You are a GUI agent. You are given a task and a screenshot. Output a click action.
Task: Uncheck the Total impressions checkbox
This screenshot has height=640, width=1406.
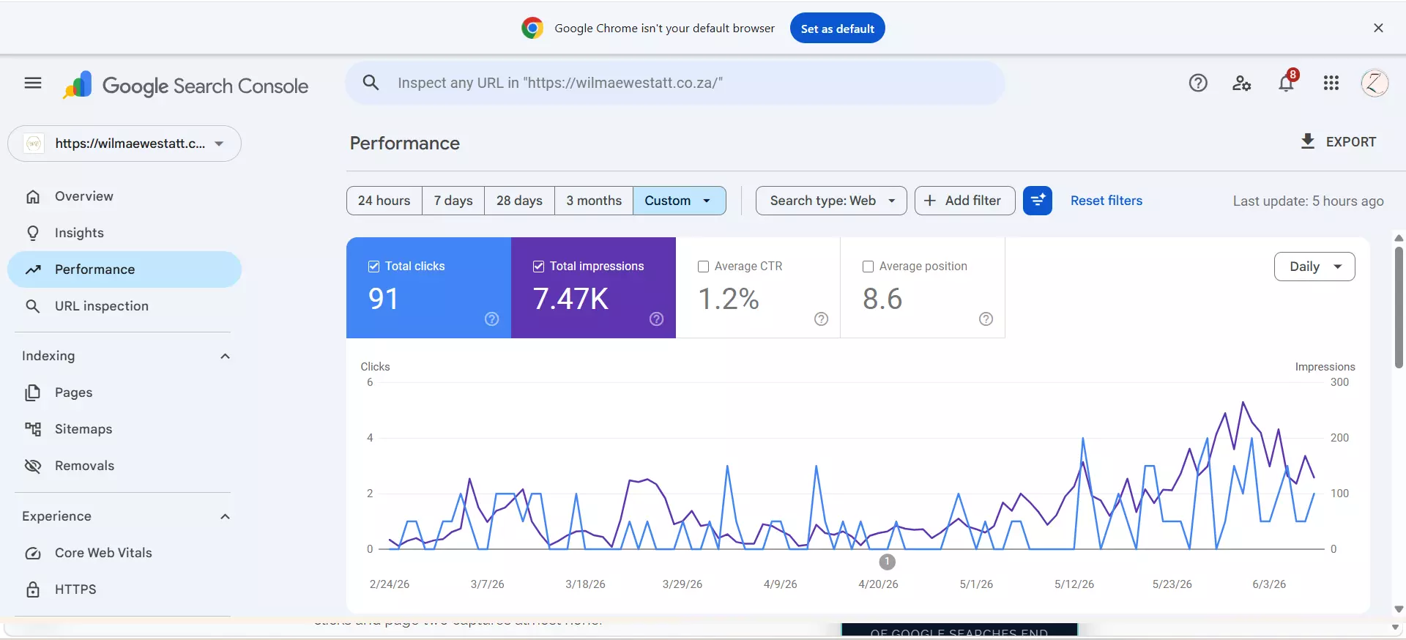tap(539, 267)
